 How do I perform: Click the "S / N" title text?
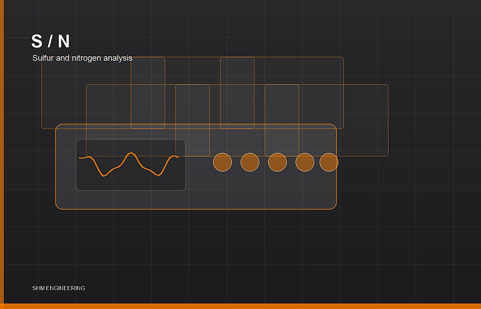pyautogui.click(x=51, y=41)
